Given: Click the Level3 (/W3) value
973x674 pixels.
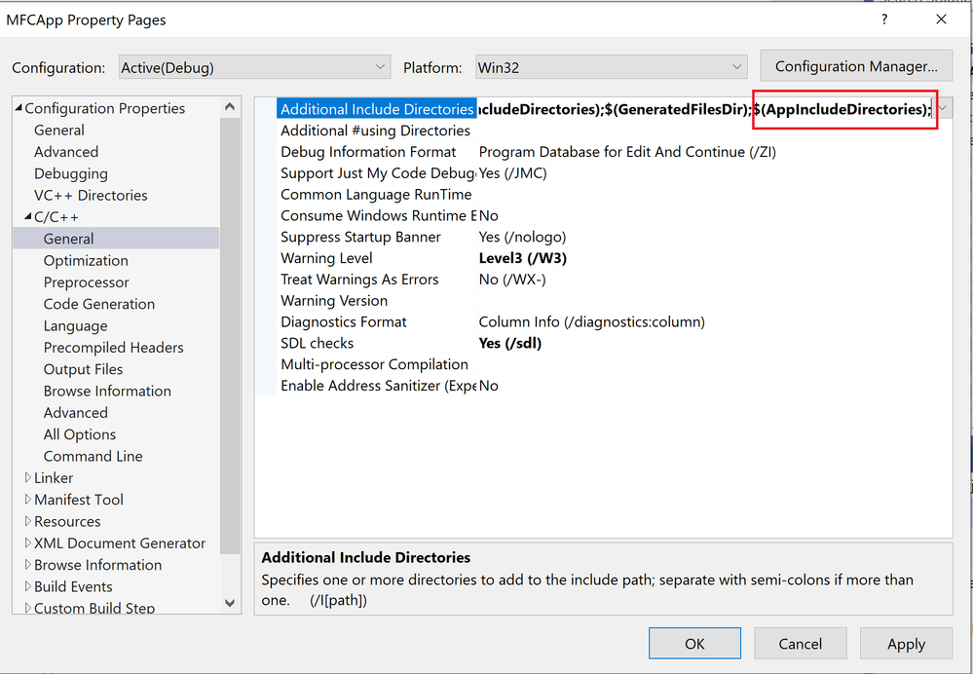Looking at the screenshot, I should (522, 257).
